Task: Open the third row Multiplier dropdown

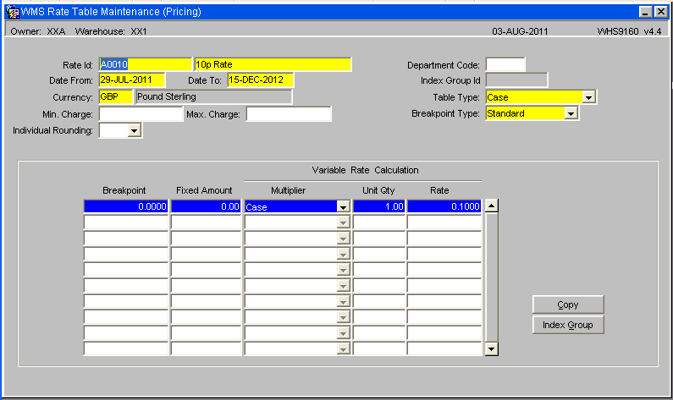Action: (343, 238)
